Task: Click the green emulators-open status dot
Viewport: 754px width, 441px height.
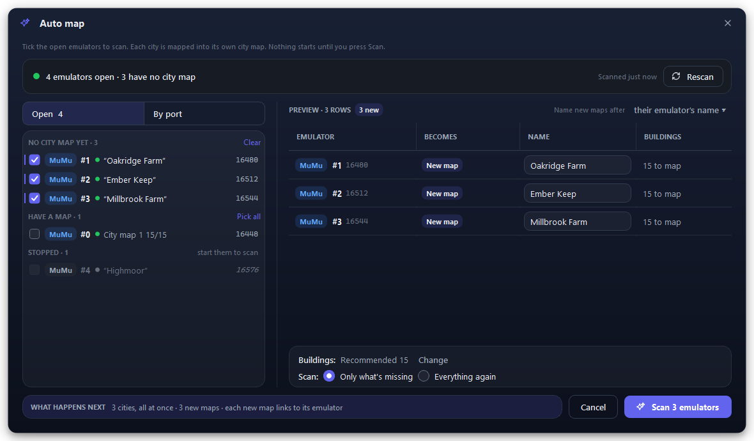Action: click(36, 77)
